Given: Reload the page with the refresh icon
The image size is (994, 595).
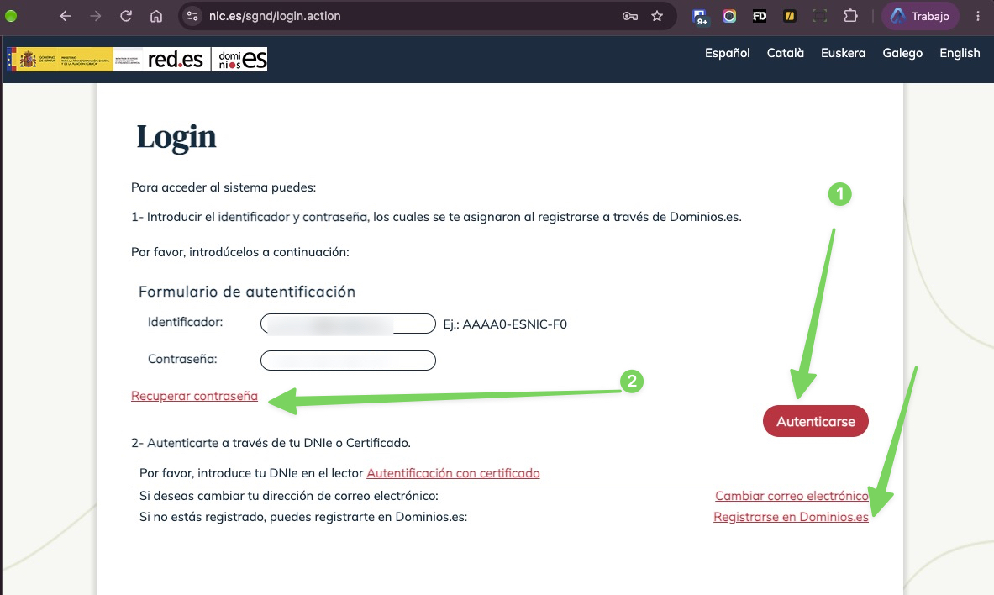Looking at the screenshot, I should pyautogui.click(x=126, y=16).
